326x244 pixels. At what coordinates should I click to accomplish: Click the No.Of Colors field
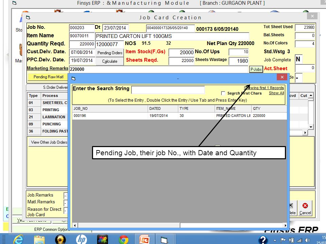coord(305,44)
